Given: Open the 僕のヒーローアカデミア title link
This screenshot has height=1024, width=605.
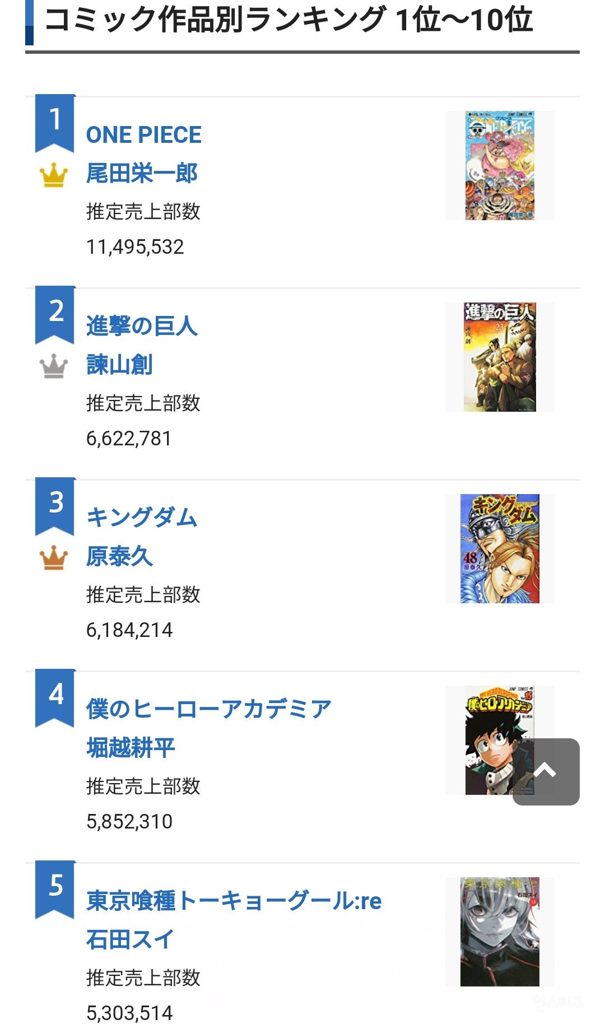Looking at the screenshot, I should pyautogui.click(x=209, y=710).
